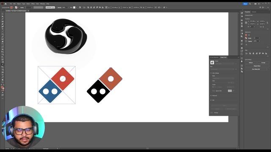Click the Image Trace preset thumbnail
271x152 pixels.
click(x=212, y=62)
